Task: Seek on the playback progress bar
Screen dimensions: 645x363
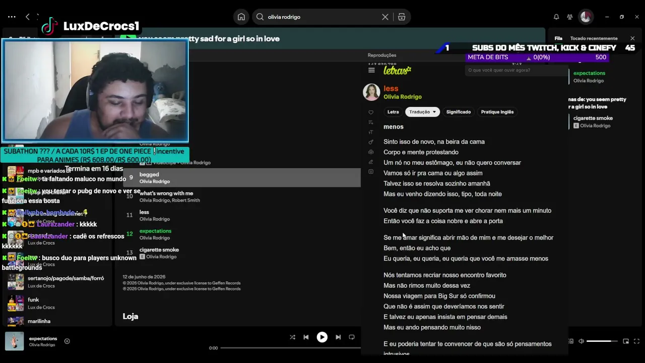Action: (291, 348)
